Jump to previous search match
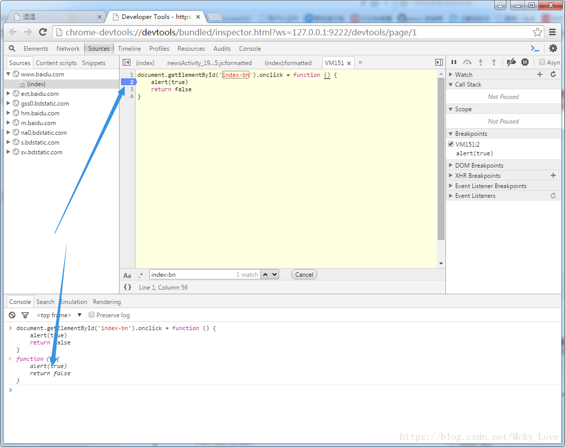The height and width of the screenshot is (447, 565). tap(265, 275)
